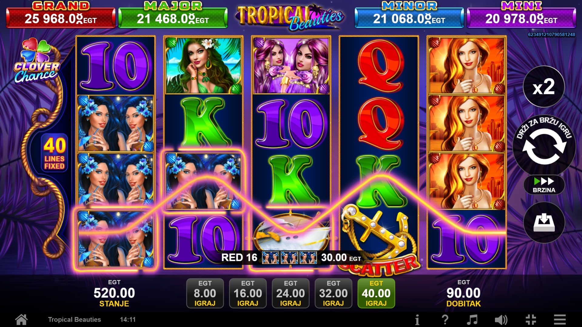Click the MINI jackpot panel
582x327 pixels.
coord(521,15)
